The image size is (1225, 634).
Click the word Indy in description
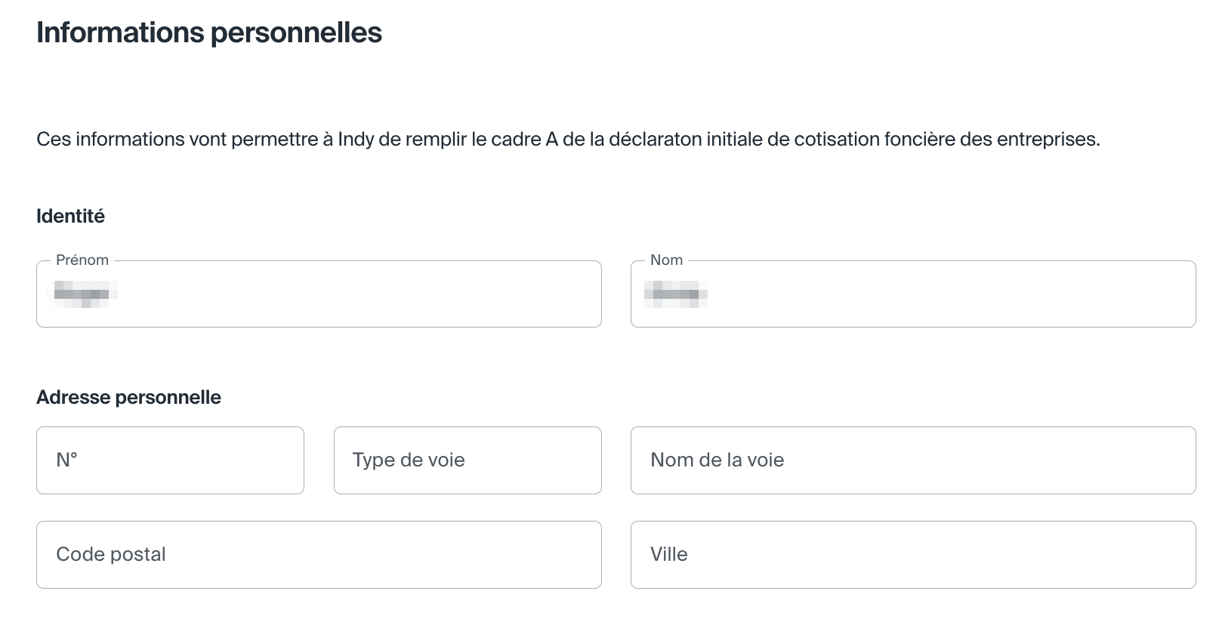[x=356, y=140]
